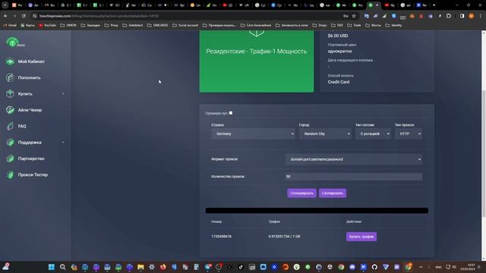Image resolution: width=486 pixels, height=273 pixels.
Task: Click the site logo at sidebar top
Action: [x=15, y=42]
